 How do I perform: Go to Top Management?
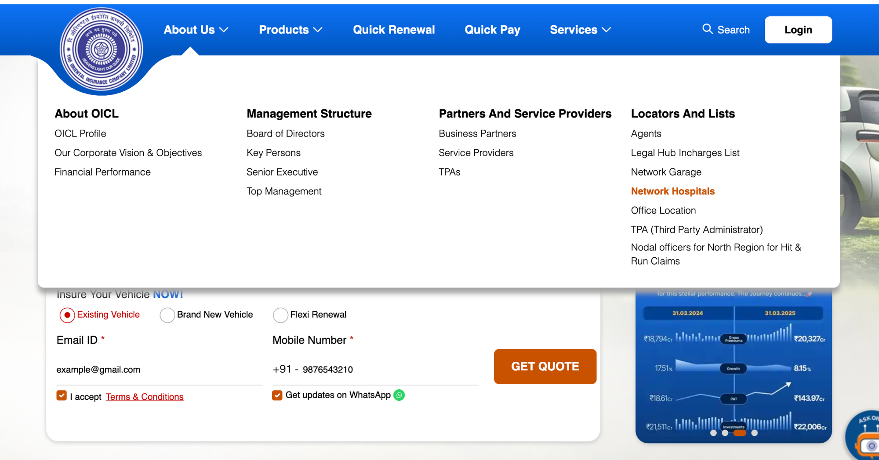point(284,191)
